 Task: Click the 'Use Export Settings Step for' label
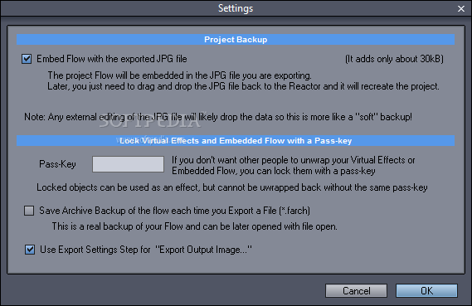coord(146,250)
